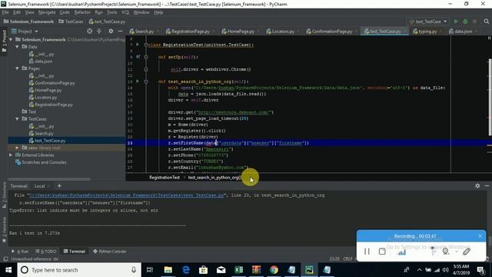The width and height of the screenshot is (492, 277).
Task: Click the Windows search box
Action: point(79,270)
